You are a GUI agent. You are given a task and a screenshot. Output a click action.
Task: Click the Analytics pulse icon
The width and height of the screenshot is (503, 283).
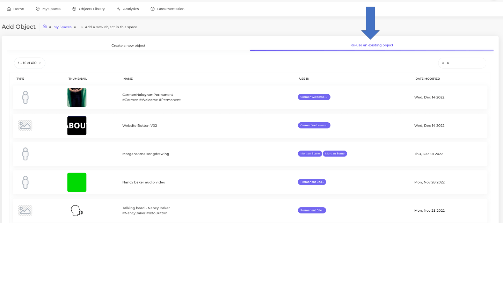pyautogui.click(x=119, y=9)
